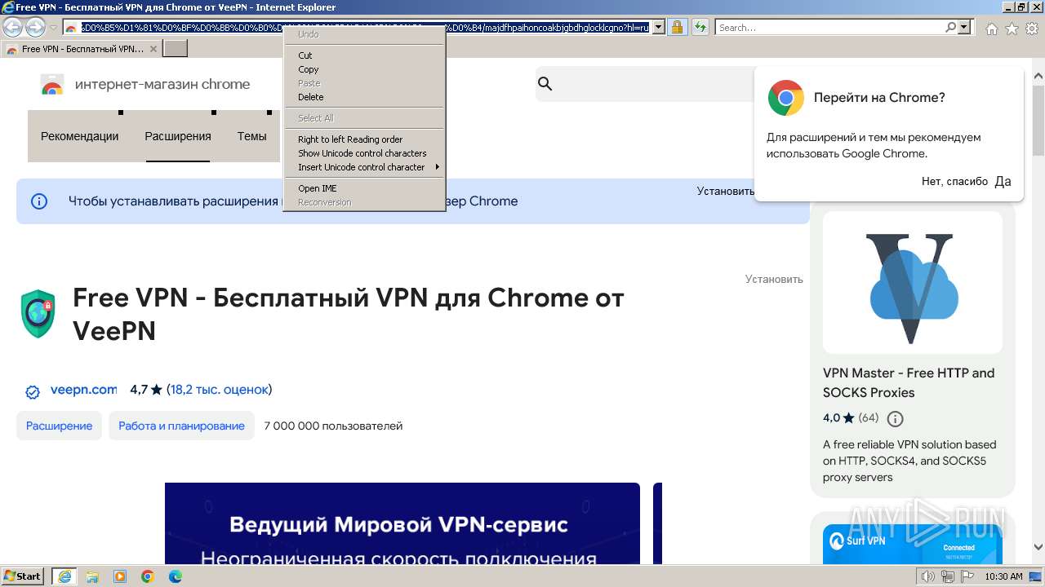This screenshot has height=587, width=1045.
Task: Click the Internet Explorer taskbar icon
Action: click(64, 576)
